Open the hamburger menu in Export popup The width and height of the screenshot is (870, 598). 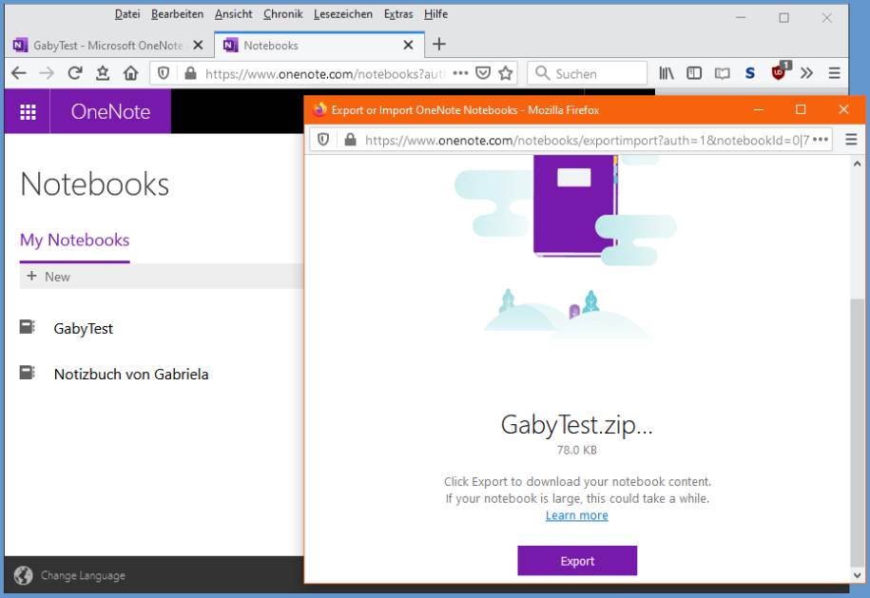851,140
